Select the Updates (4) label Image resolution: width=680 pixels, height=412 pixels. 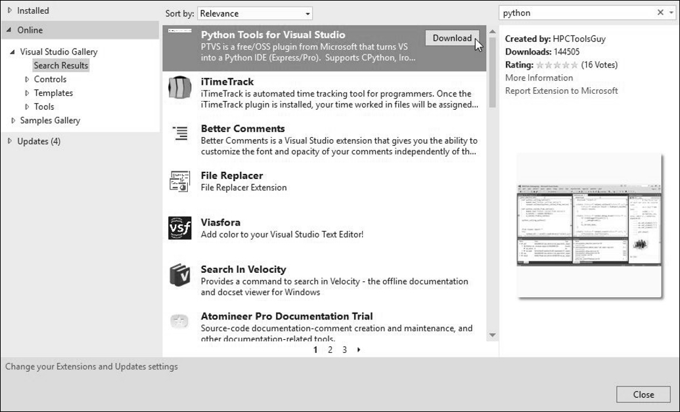coord(39,141)
